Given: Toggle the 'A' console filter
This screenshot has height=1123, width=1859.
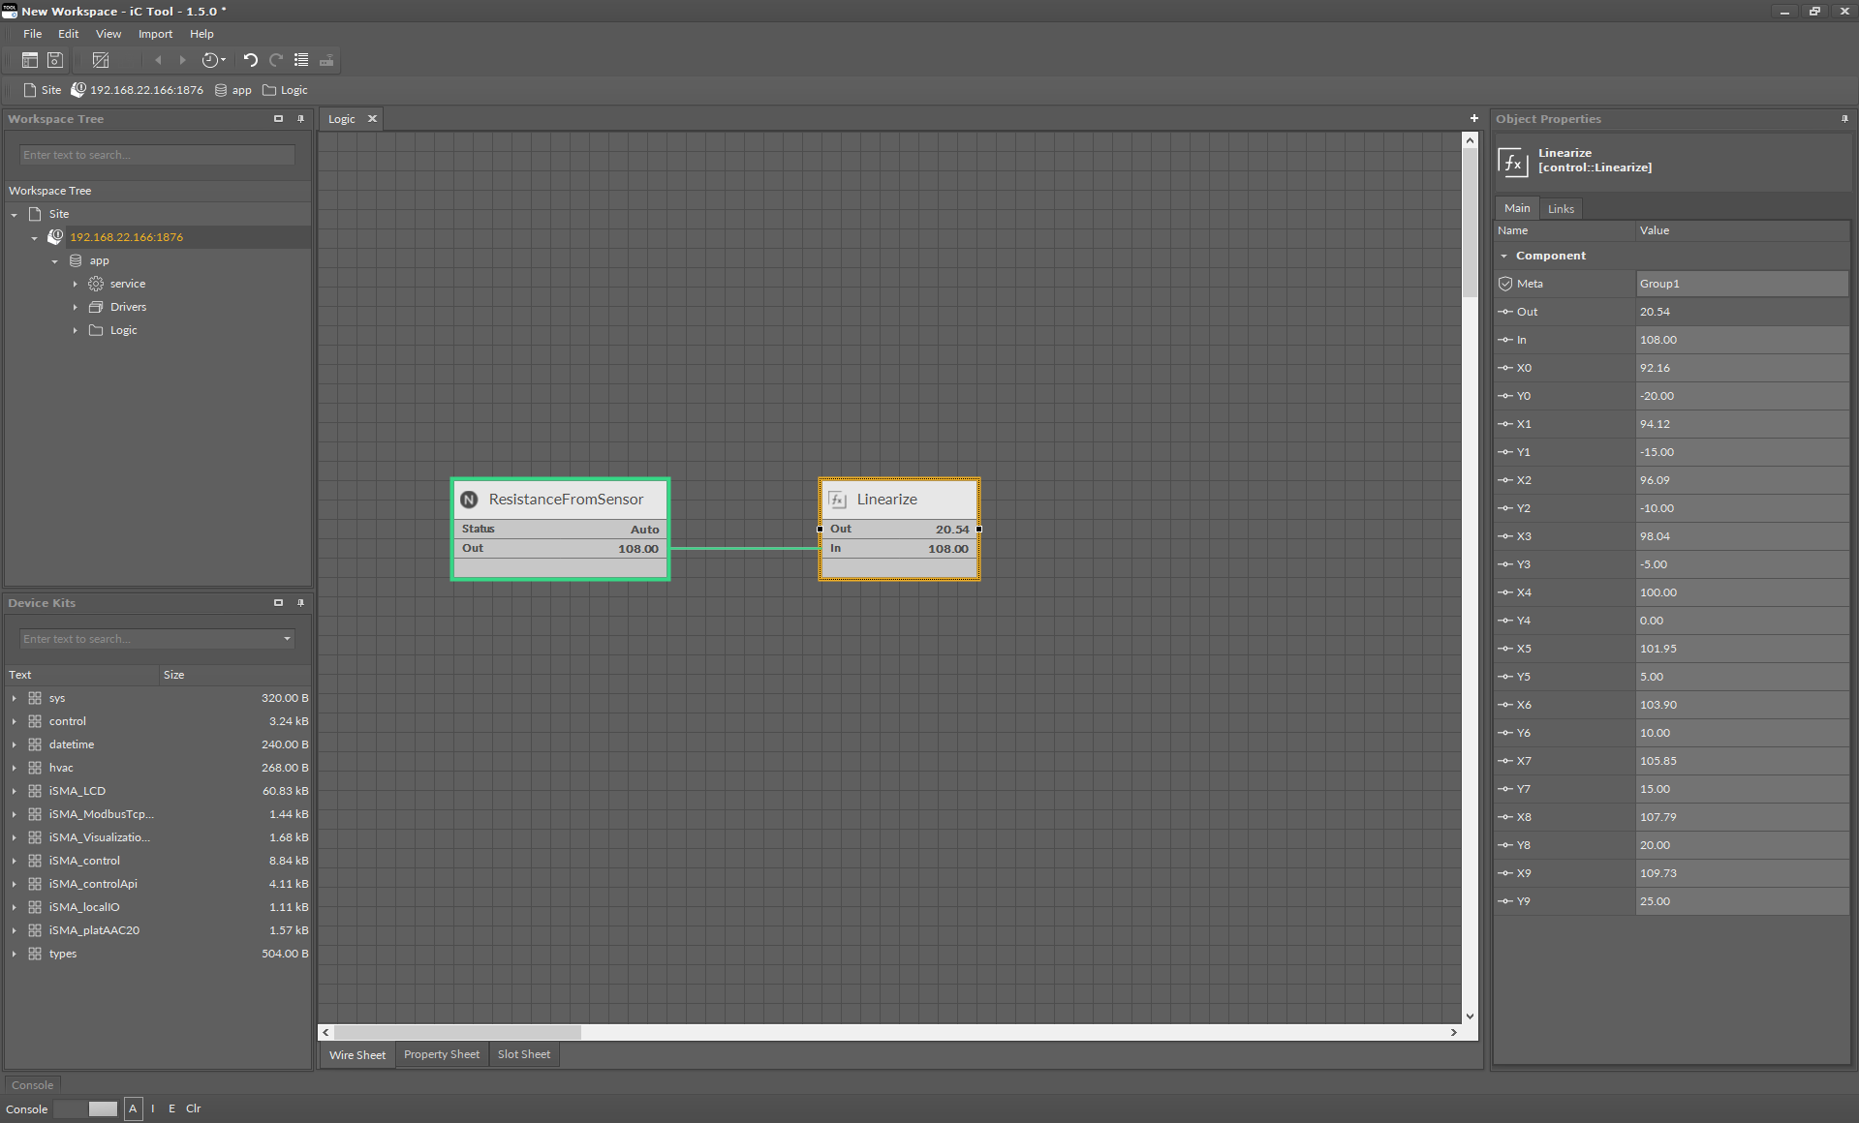Looking at the screenshot, I should pyautogui.click(x=133, y=1108).
